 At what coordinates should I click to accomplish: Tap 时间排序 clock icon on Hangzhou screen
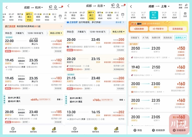(x=12, y=130)
